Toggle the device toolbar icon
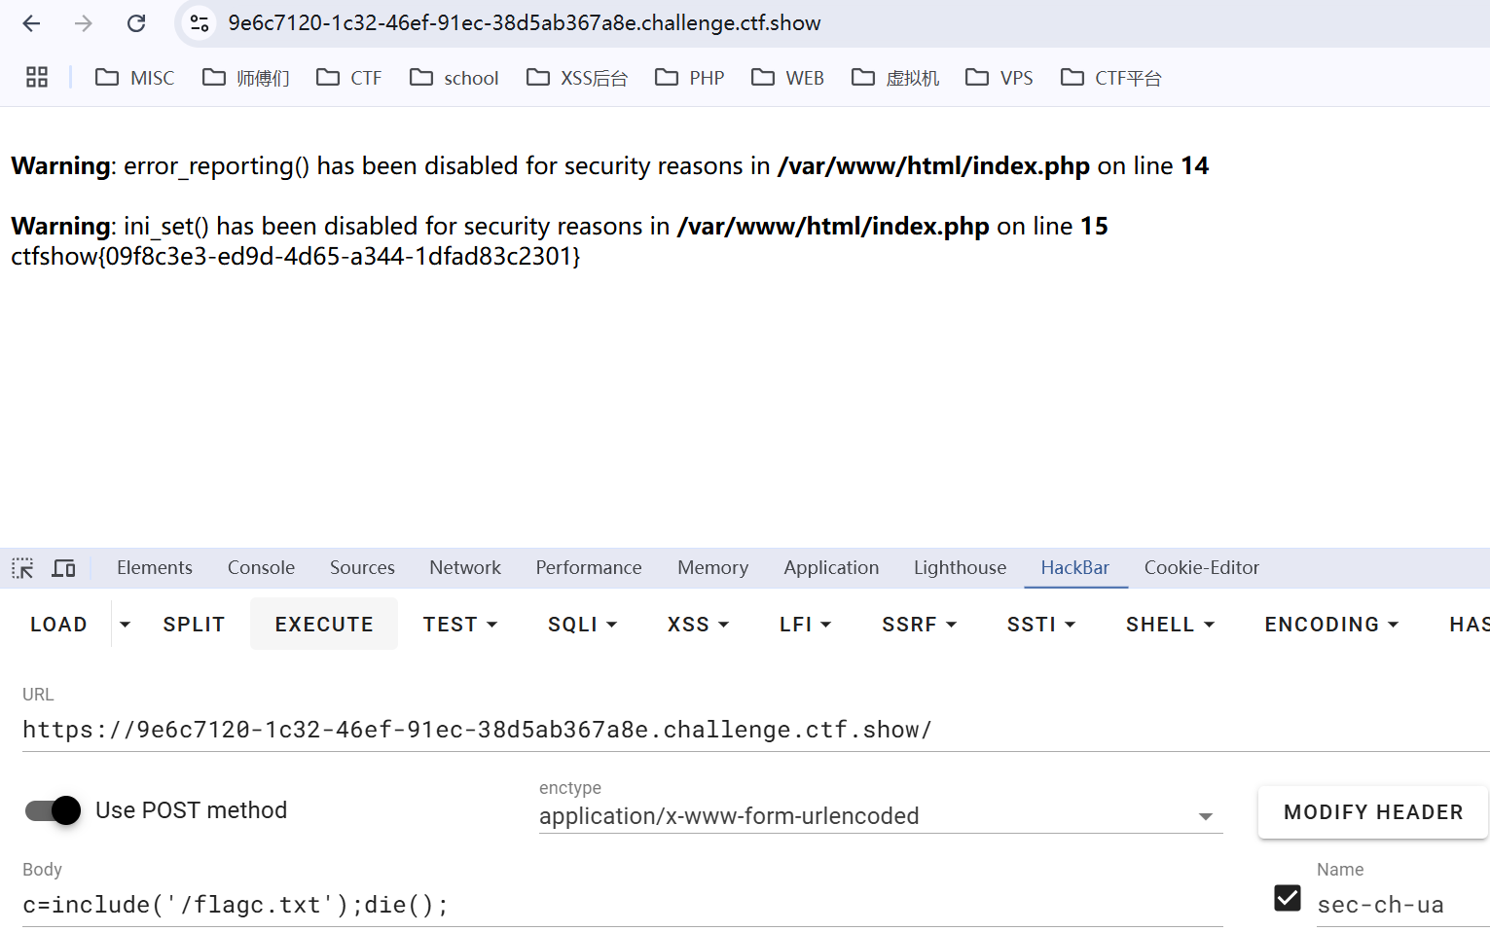This screenshot has width=1490, height=932. [64, 568]
